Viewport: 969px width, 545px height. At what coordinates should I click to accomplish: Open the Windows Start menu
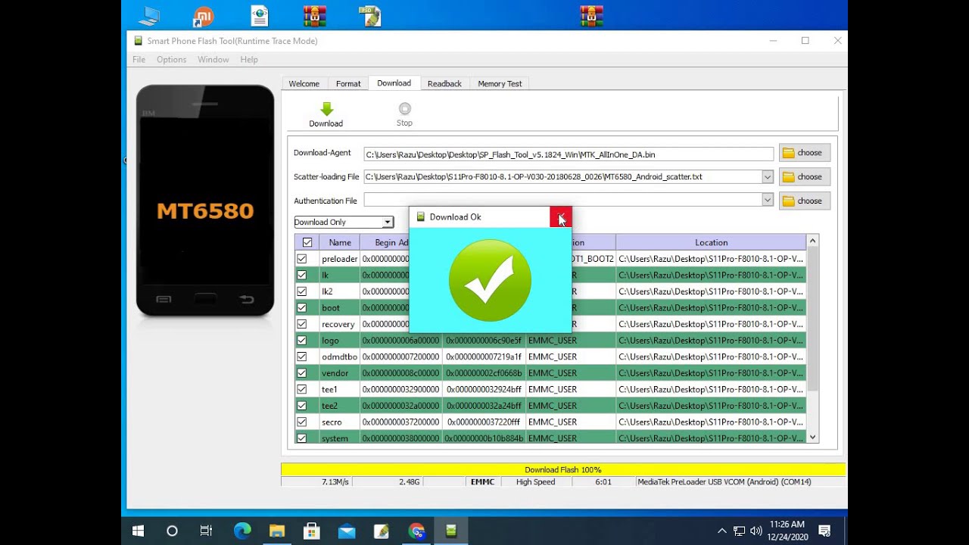[x=138, y=531]
